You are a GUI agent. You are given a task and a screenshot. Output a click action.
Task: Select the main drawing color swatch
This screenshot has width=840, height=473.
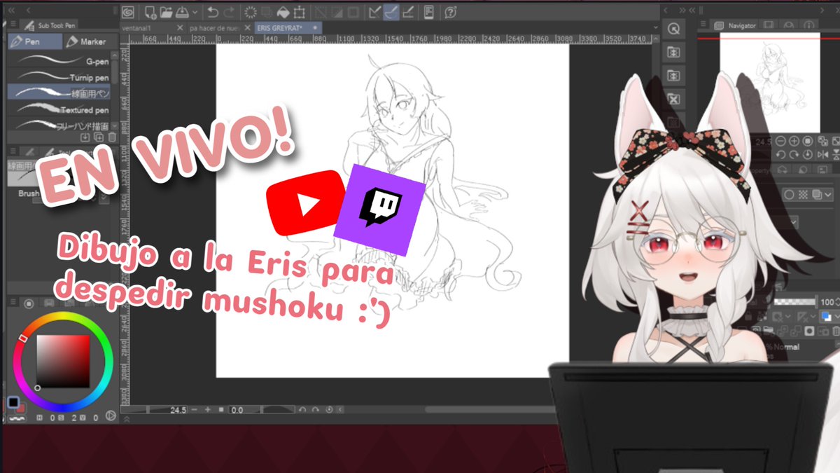13,402
